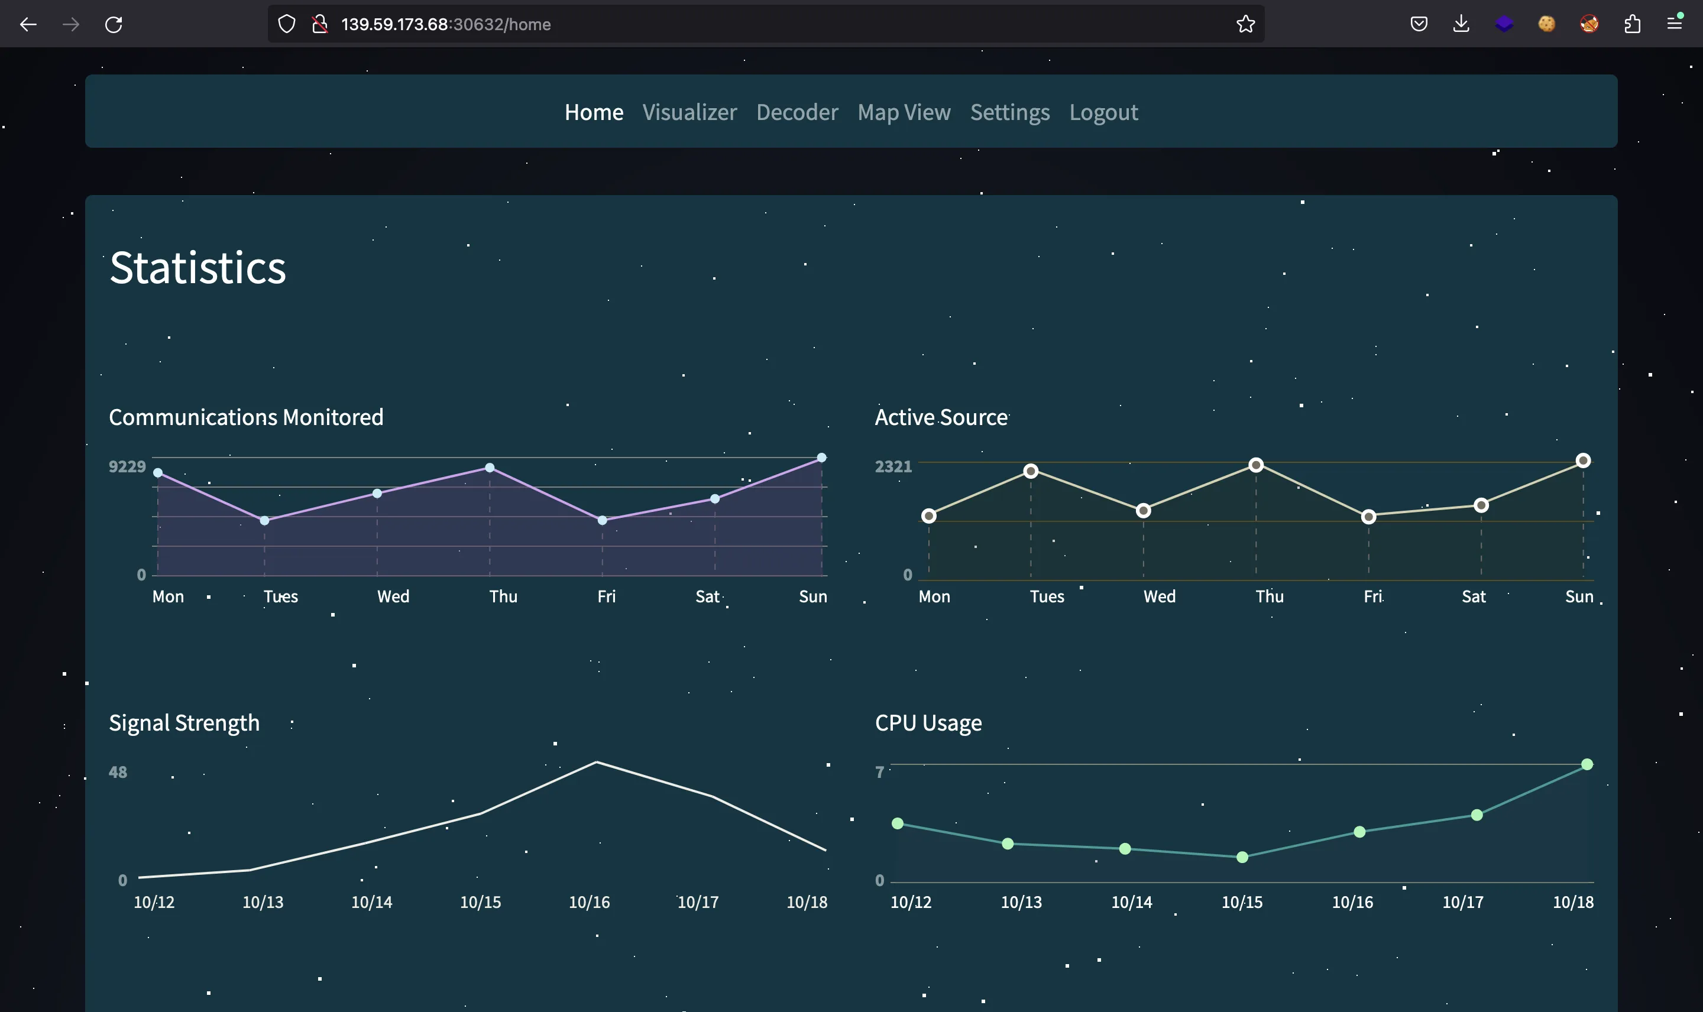Click 10/14 label under Signal Strength
Viewport: 1703px width, 1012px height.
tap(372, 902)
